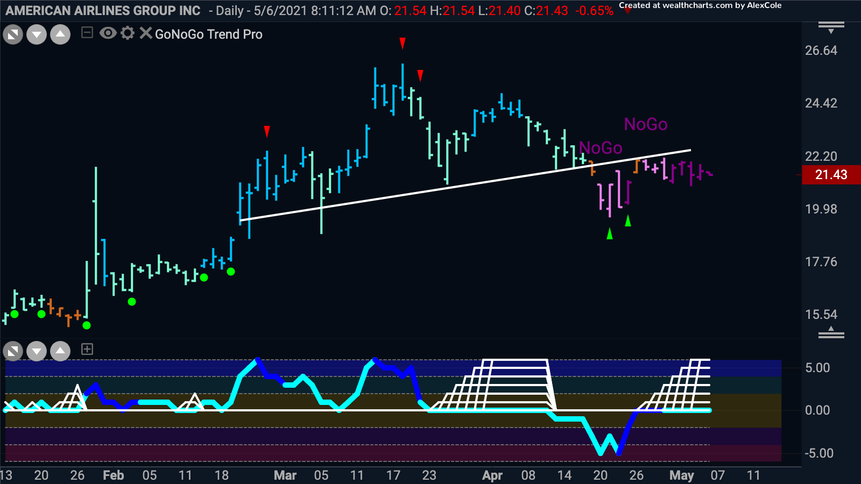Click the -5.00 oscillator axis label

click(x=818, y=453)
